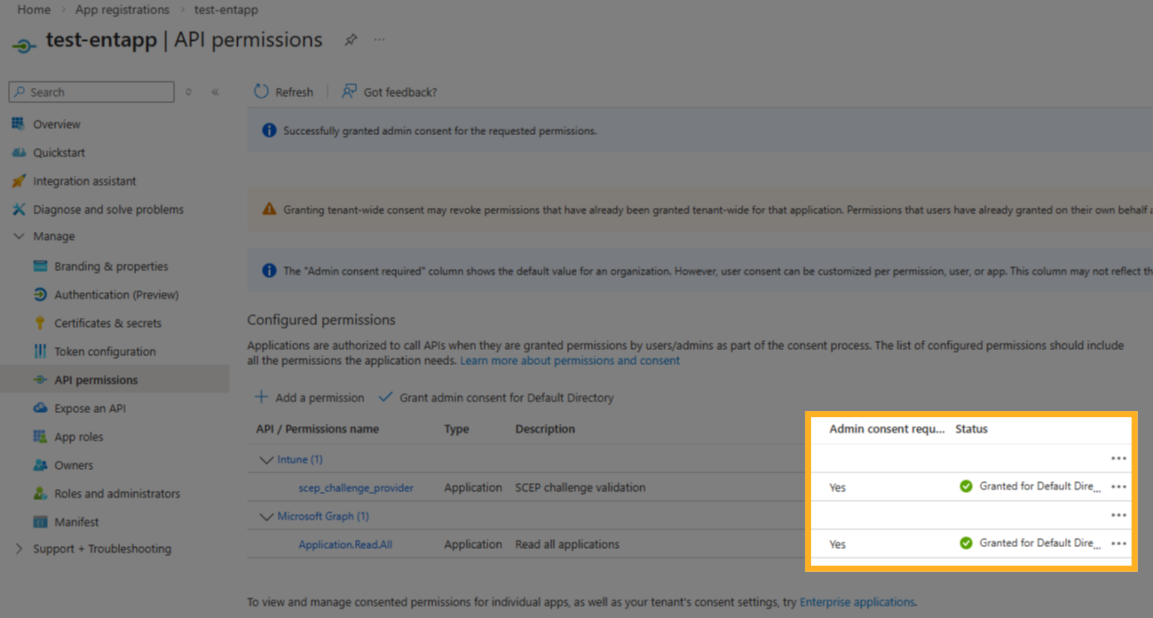Screen dimensions: 1153x618
Task: Expand Support + Troubleshooting section
Action: point(19,548)
